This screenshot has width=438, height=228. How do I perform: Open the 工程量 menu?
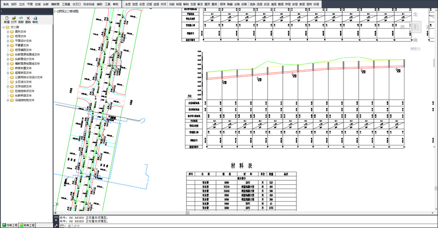point(66,4)
